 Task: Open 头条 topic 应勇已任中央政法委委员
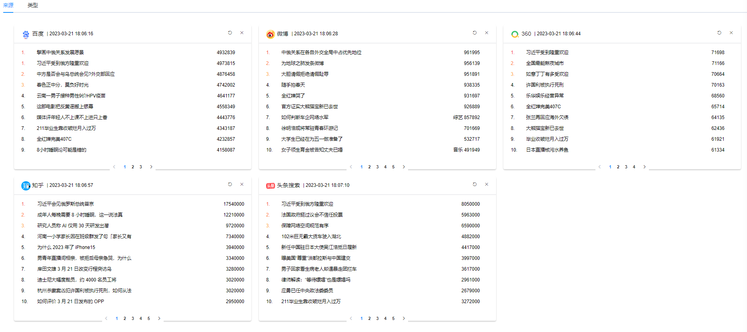307,291
